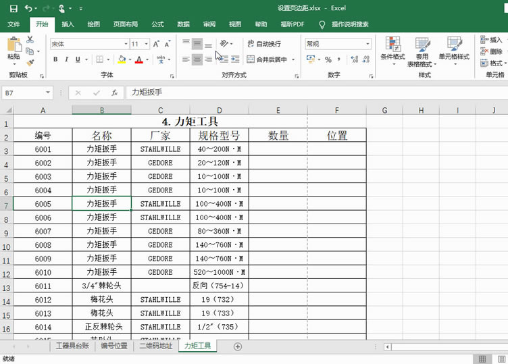Apply comma thousands separator style

coord(339,59)
